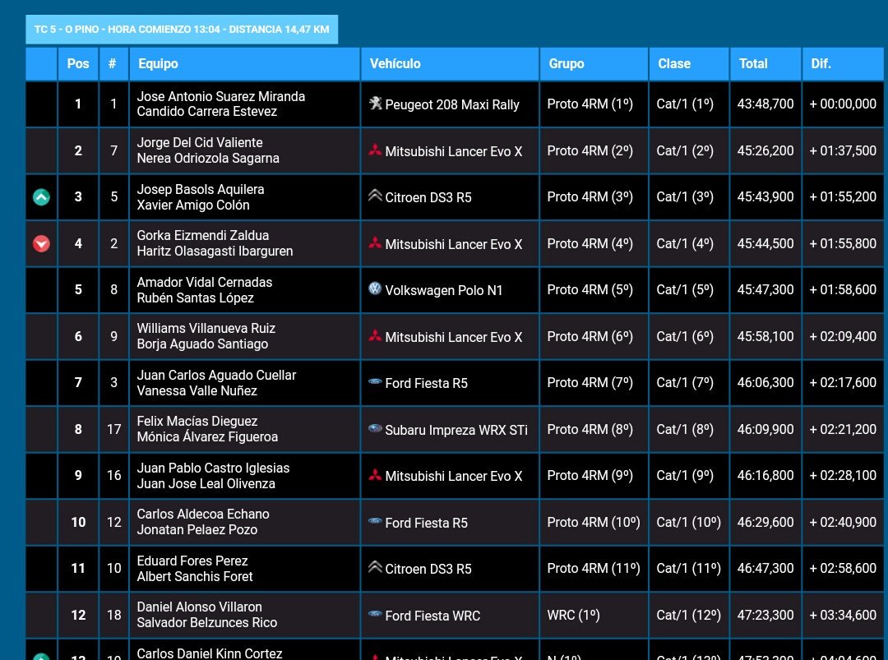Click Ford logo beside Fiesta WRC
Viewport: 888px width, 660px height.
(x=375, y=614)
